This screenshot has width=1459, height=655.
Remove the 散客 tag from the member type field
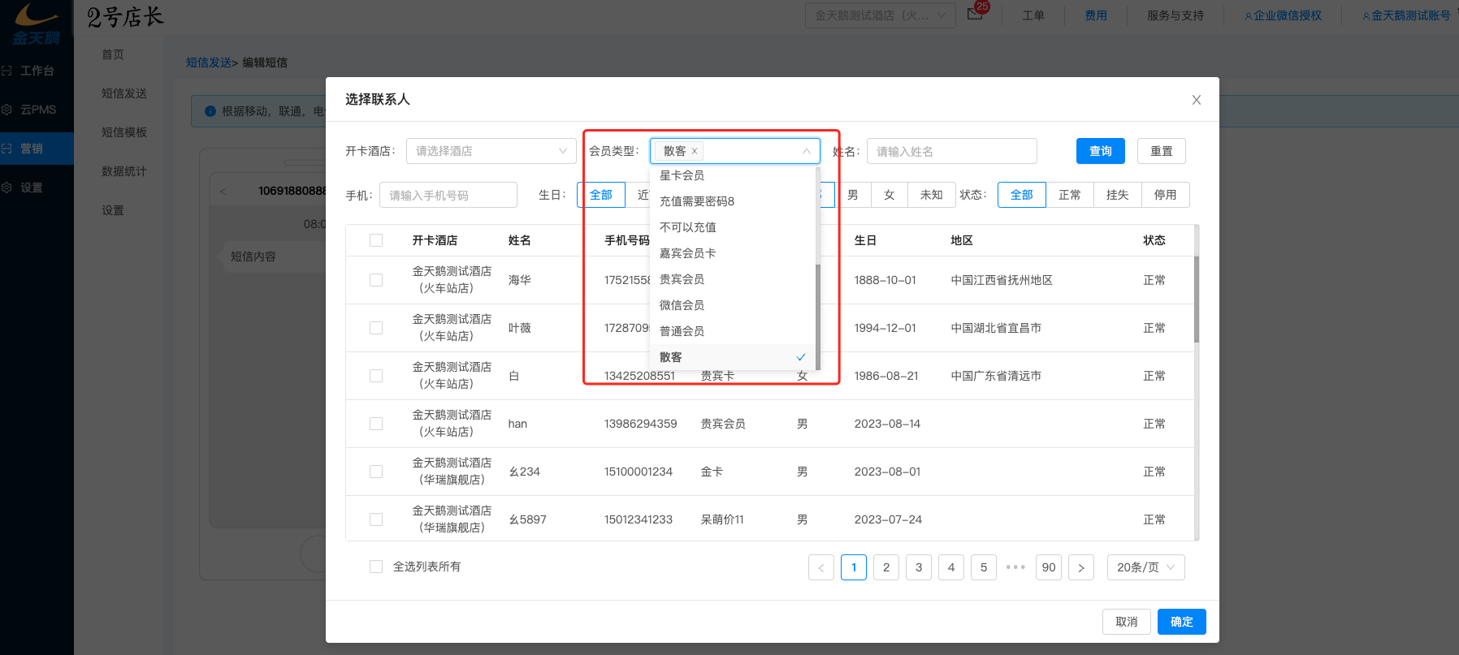pyautogui.click(x=695, y=151)
